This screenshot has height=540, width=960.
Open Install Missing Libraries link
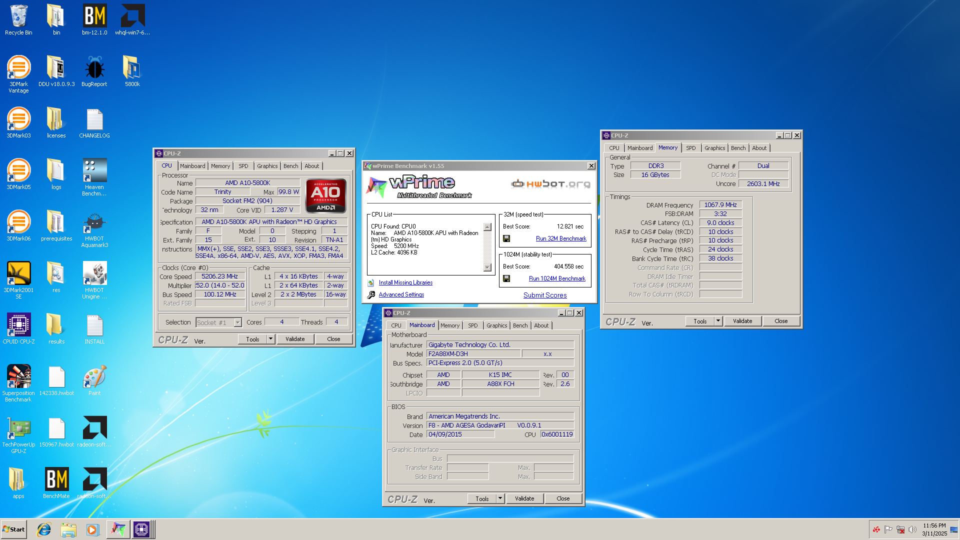(405, 282)
